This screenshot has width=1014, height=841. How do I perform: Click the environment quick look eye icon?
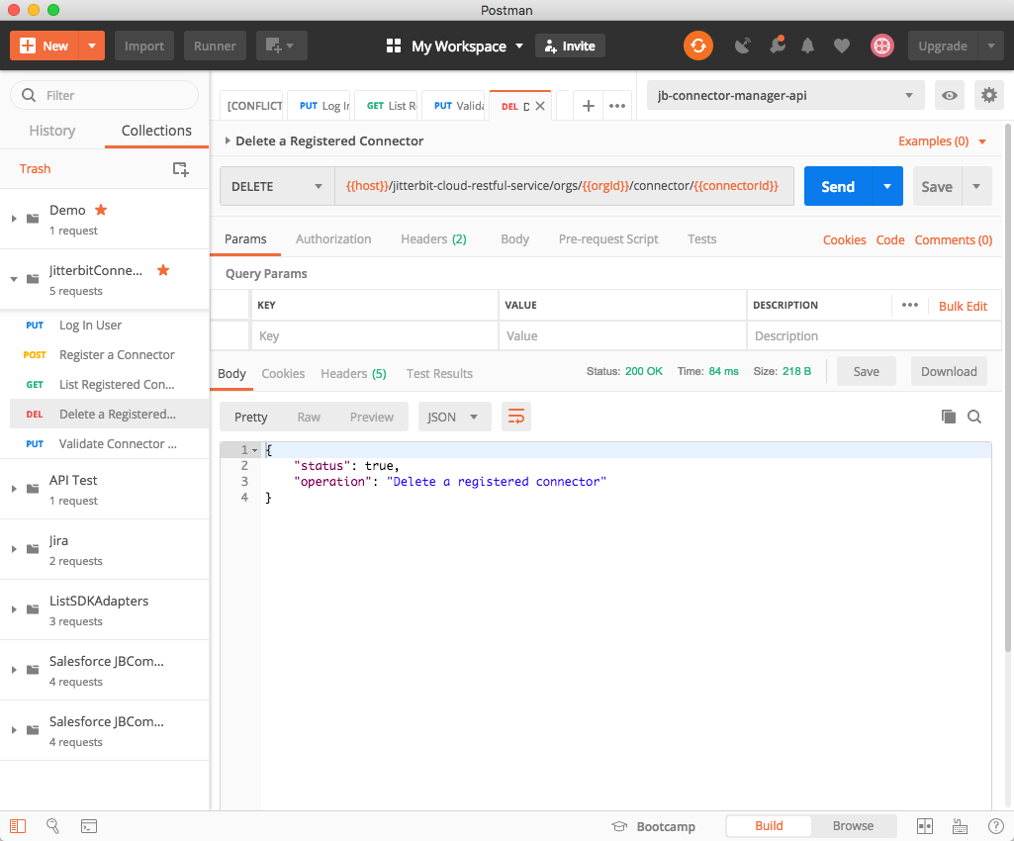click(x=950, y=96)
